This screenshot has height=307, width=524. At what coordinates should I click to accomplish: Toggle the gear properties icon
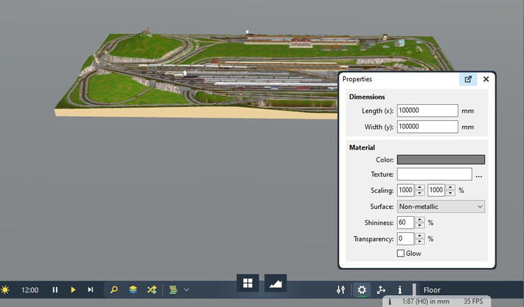362,290
